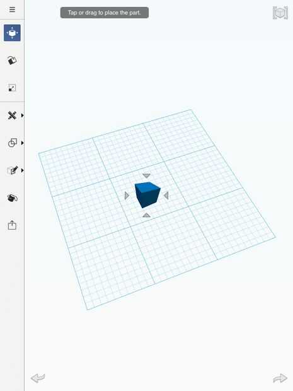Select the highlighted blue move/place part tool
Viewport: 293px width, 391px height.
[x=12, y=33]
